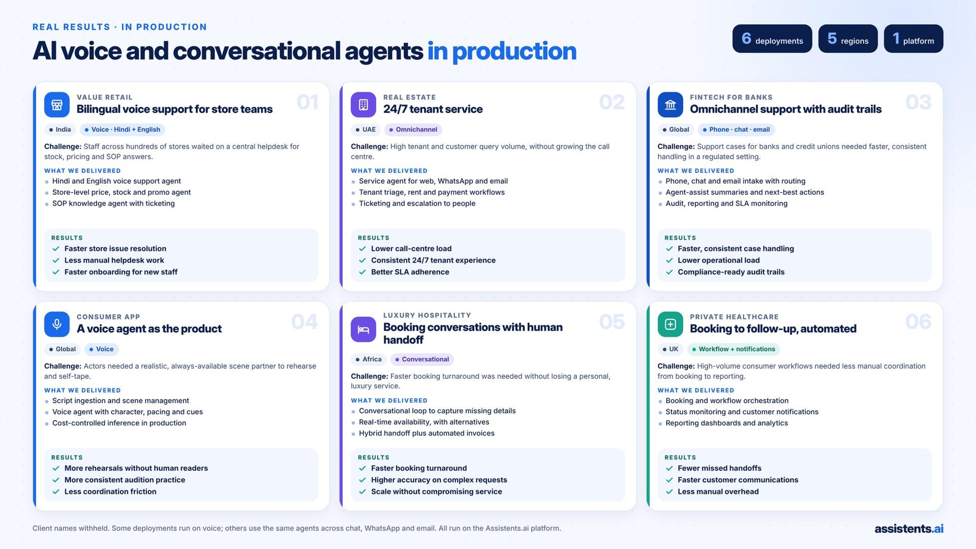This screenshot has height=549, width=976.
Task: Click the 1 platform badge
Action: pos(913,39)
